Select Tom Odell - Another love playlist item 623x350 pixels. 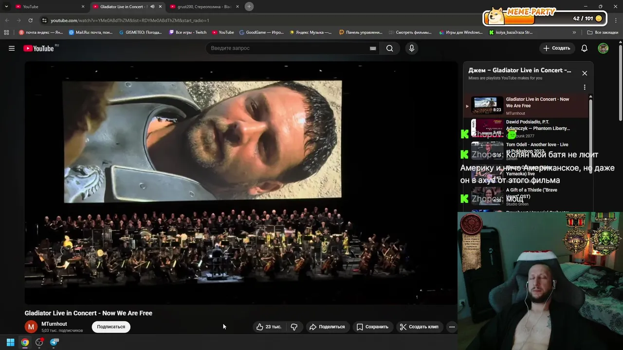point(526,151)
